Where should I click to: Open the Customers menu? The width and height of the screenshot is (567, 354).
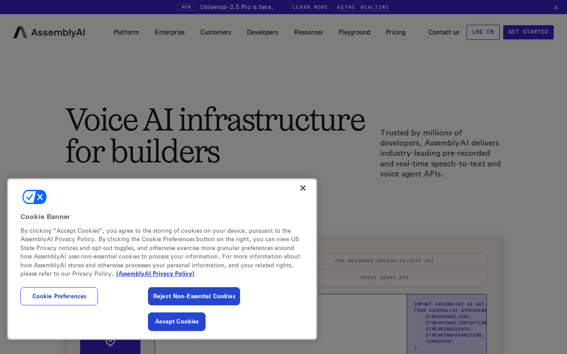(x=216, y=32)
